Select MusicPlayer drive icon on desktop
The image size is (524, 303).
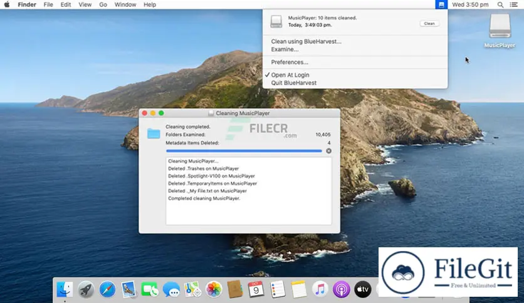[x=500, y=26]
